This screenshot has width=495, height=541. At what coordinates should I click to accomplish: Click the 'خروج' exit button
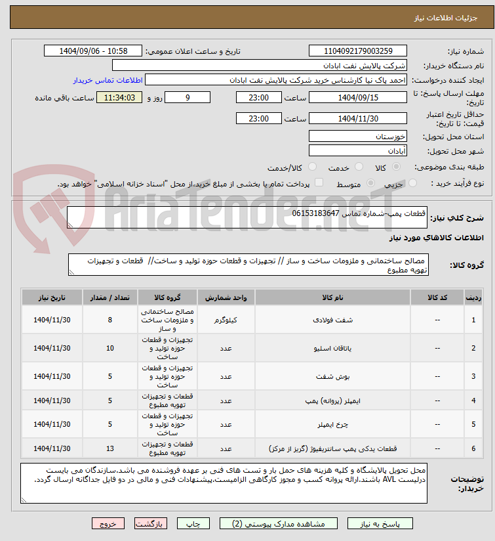[x=108, y=524]
